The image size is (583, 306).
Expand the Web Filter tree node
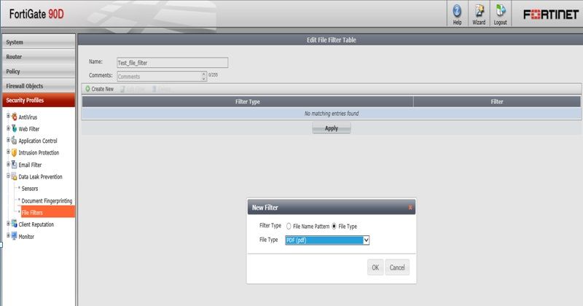pos(8,128)
